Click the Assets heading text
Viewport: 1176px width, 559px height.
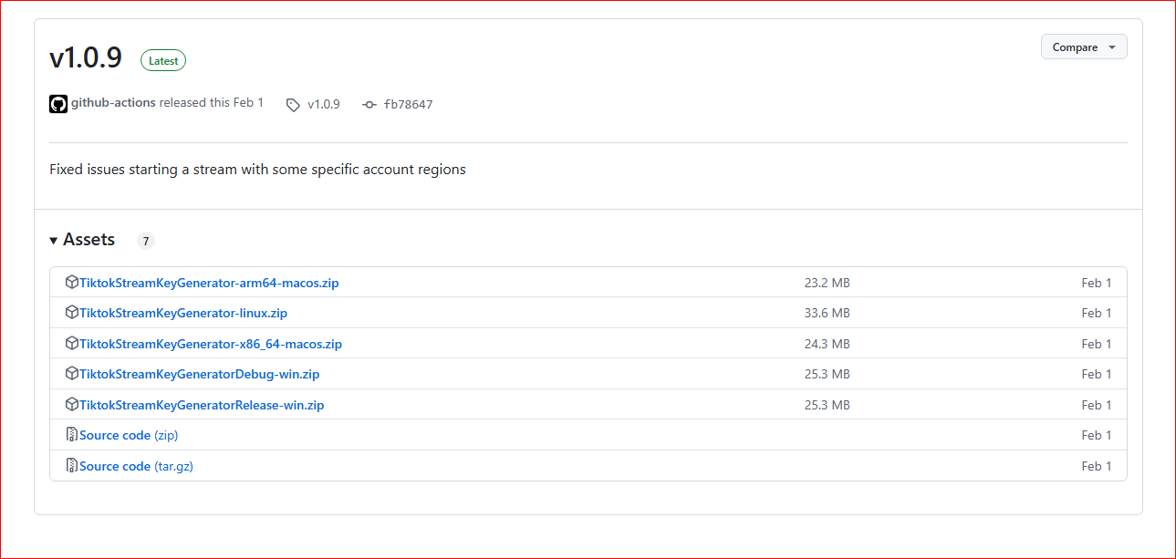pos(88,240)
